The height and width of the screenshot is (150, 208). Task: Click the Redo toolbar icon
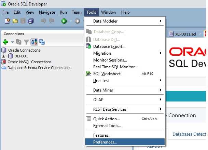pyautogui.click(x=52, y=21)
